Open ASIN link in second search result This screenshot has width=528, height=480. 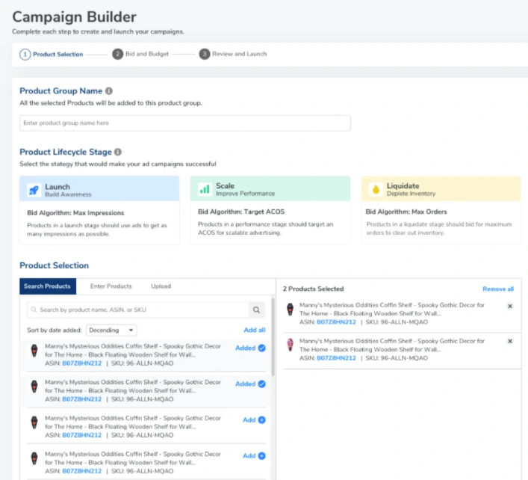82,399
